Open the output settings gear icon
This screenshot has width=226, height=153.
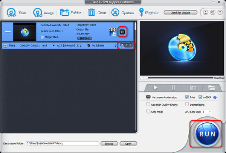tap(122, 32)
